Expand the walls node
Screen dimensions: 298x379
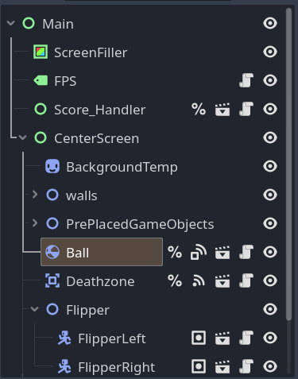click(x=35, y=195)
